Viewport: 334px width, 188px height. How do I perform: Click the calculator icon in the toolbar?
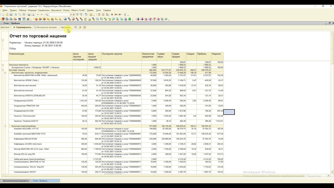(x=99, y=15)
